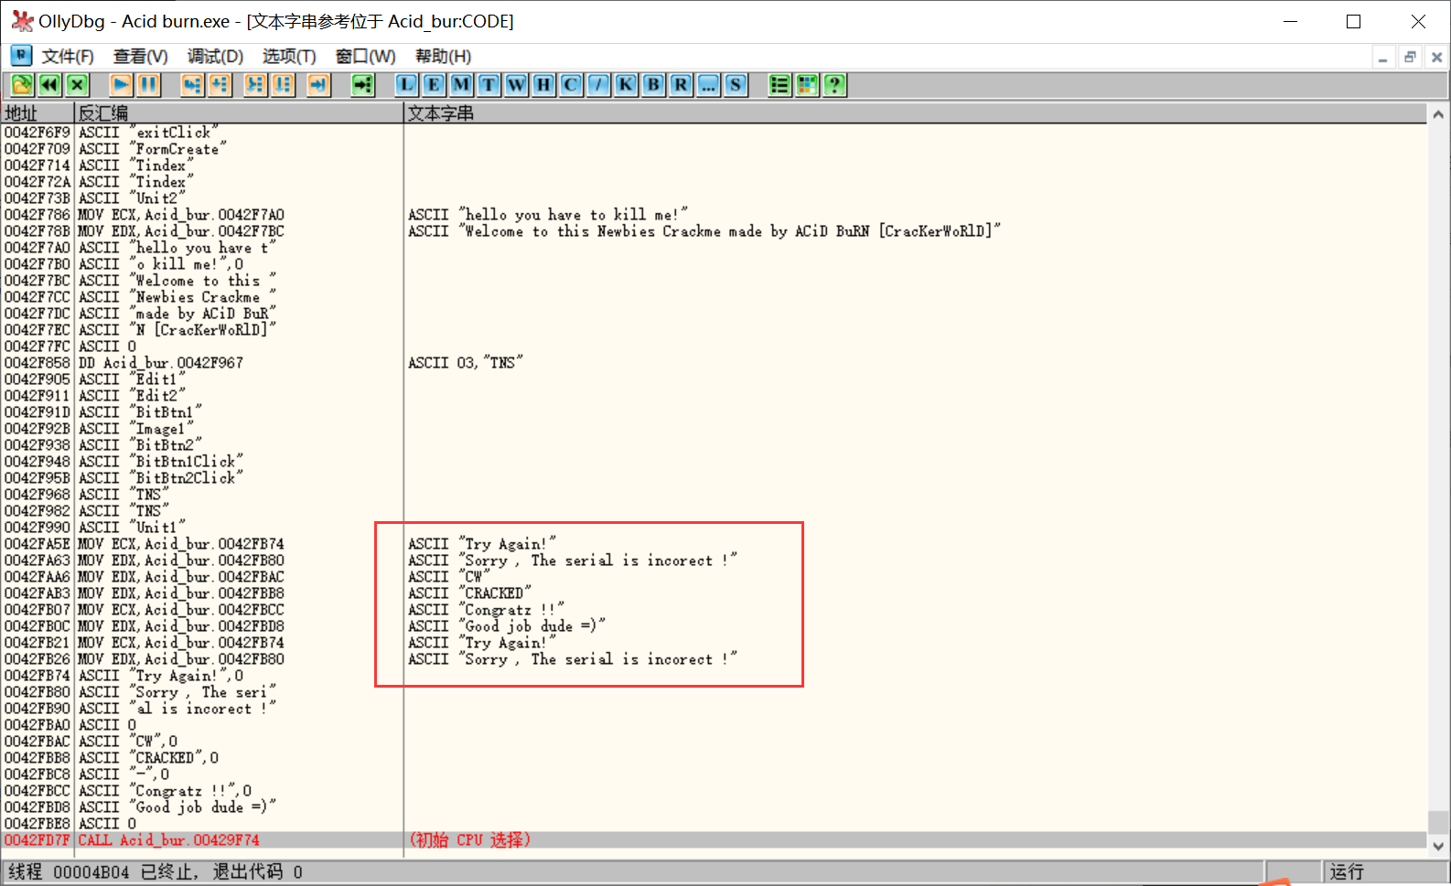The height and width of the screenshot is (886, 1451).
Task: Click the vertical scrollbar thumb
Action: [1438, 821]
